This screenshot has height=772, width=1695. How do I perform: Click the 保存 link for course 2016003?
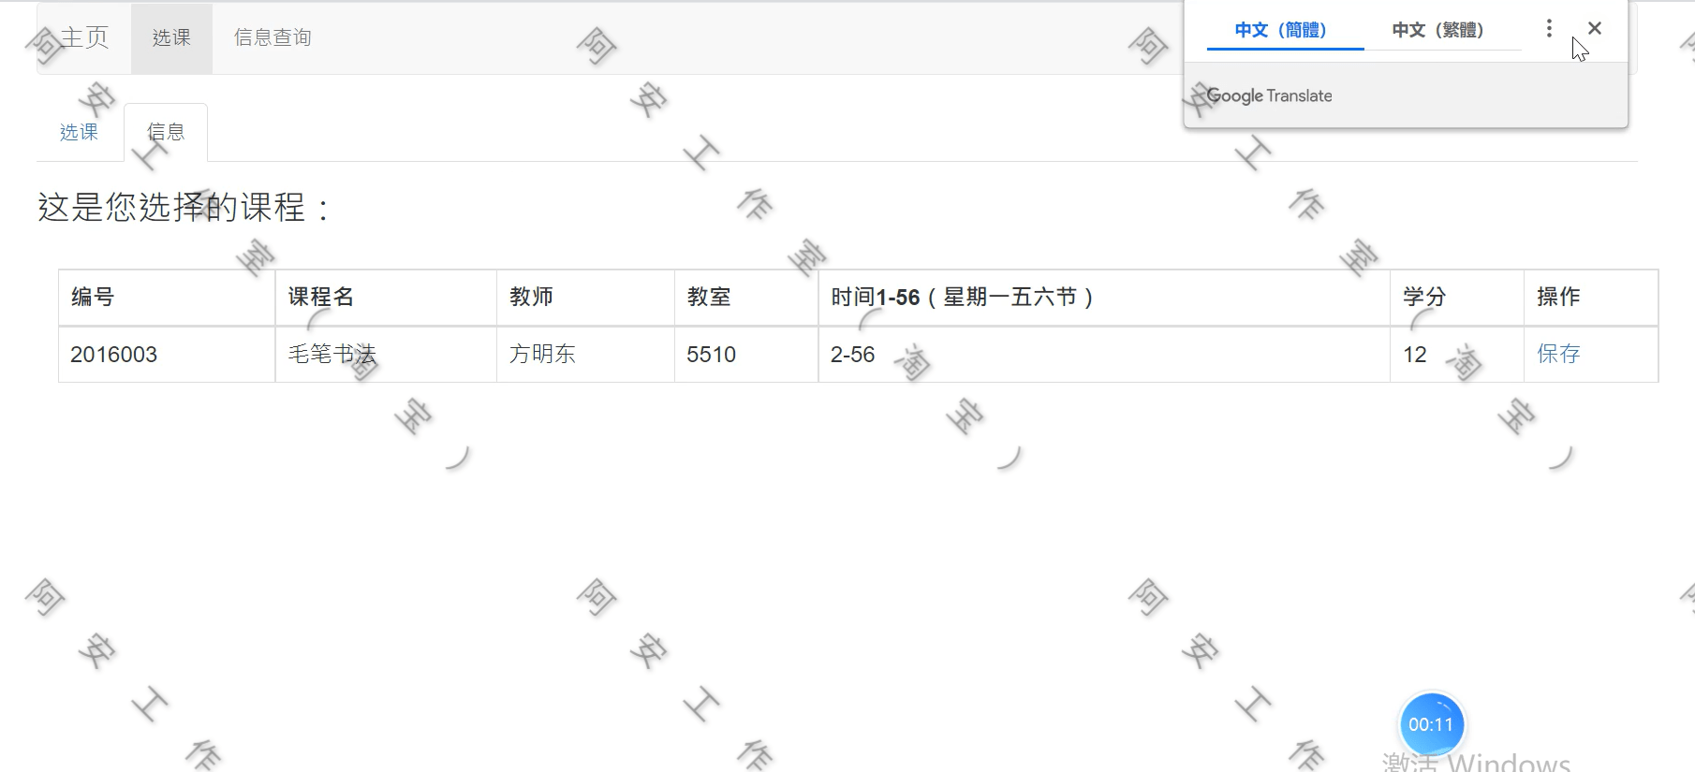point(1558,354)
